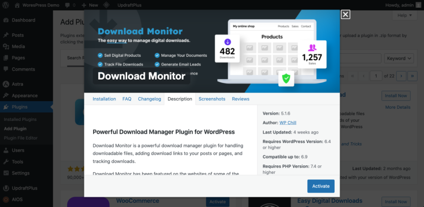Switch to the Changelog tab
Screen dimensions: 424x207
[149, 99]
